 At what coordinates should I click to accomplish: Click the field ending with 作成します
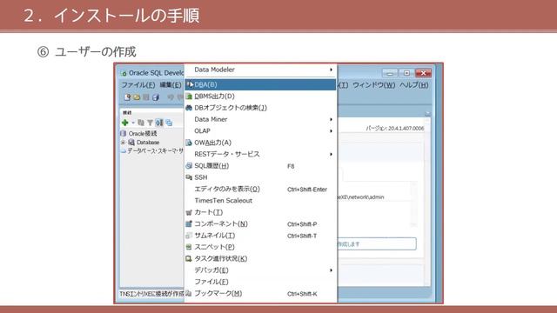377,243
